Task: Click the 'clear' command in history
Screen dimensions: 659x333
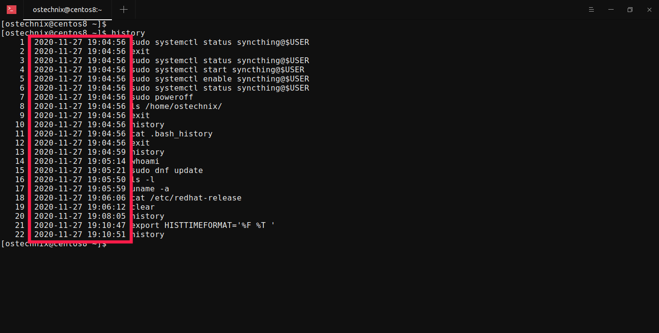Action: [x=143, y=207]
